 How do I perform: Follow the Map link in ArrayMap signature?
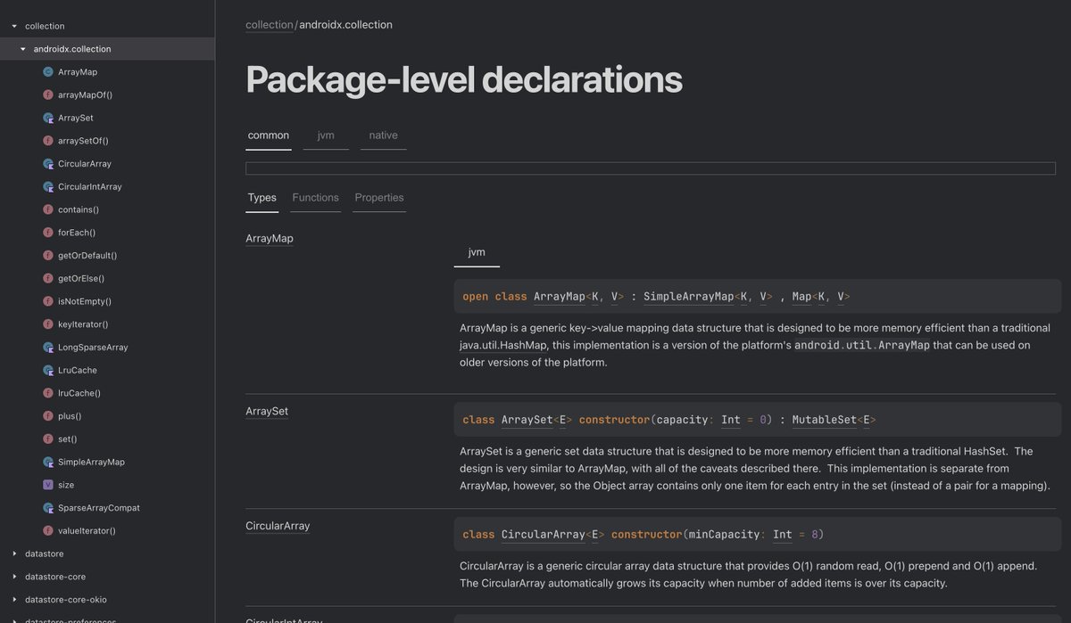coord(801,296)
